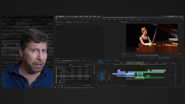Click Mark Out in the Program monitor
This screenshot has width=185, height=104.
pos(144,58)
